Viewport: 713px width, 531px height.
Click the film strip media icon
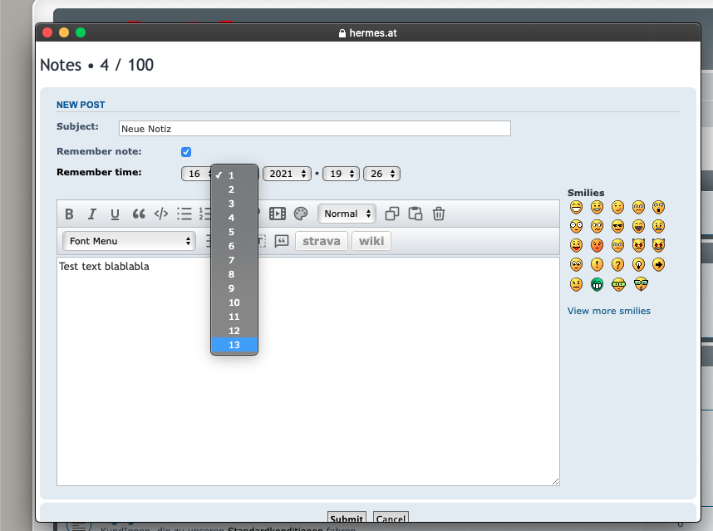click(x=278, y=214)
